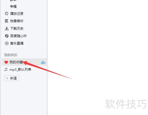Click the most-listened list icon
This screenshot has height=115, width=148.
[7, 21]
